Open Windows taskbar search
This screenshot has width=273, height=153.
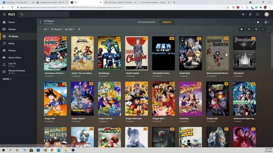(x=10, y=150)
